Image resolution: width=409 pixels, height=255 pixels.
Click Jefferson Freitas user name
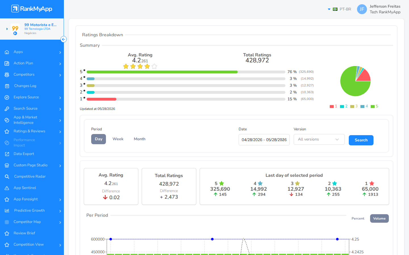(x=385, y=6)
